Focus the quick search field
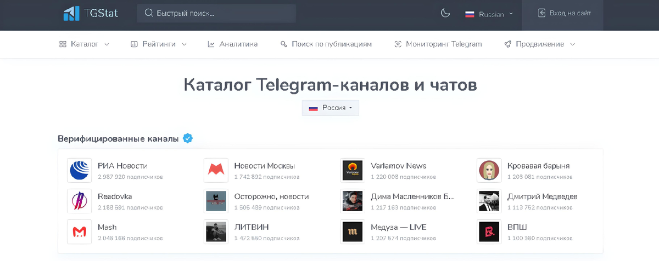 216,13
